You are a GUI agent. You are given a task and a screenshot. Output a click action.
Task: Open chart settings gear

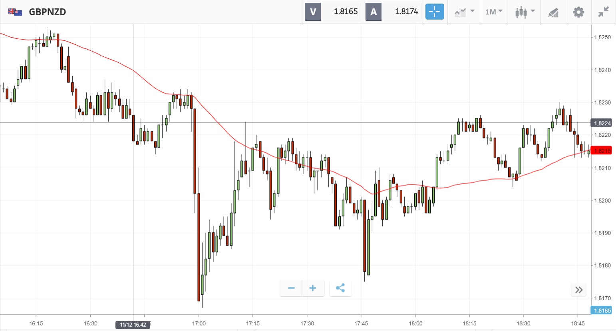click(x=578, y=12)
